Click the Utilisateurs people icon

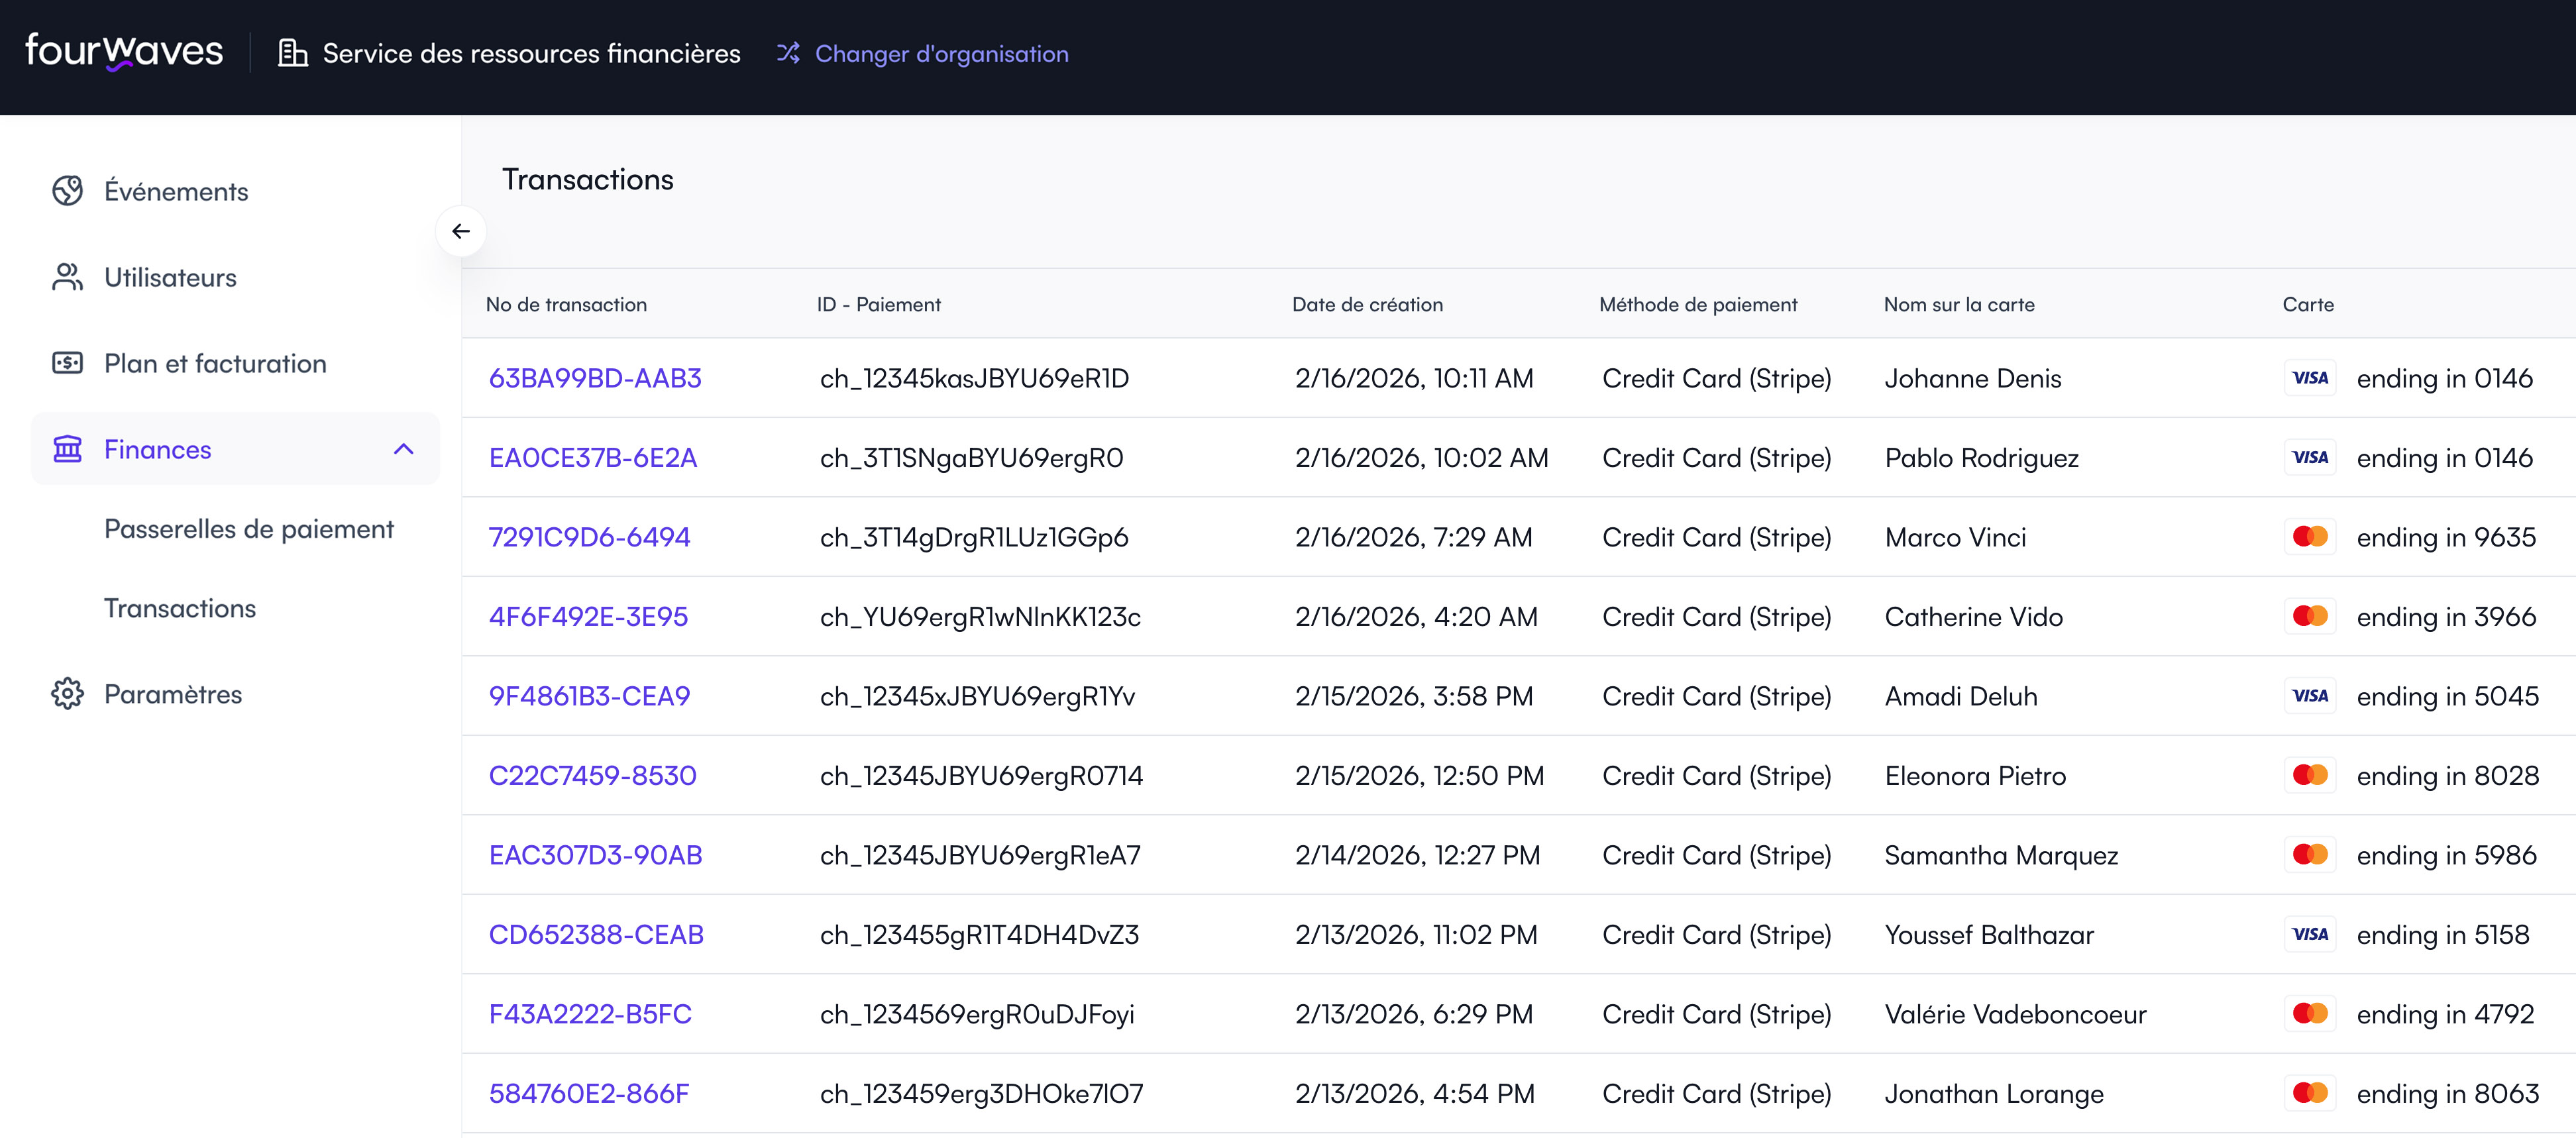tap(68, 277)
